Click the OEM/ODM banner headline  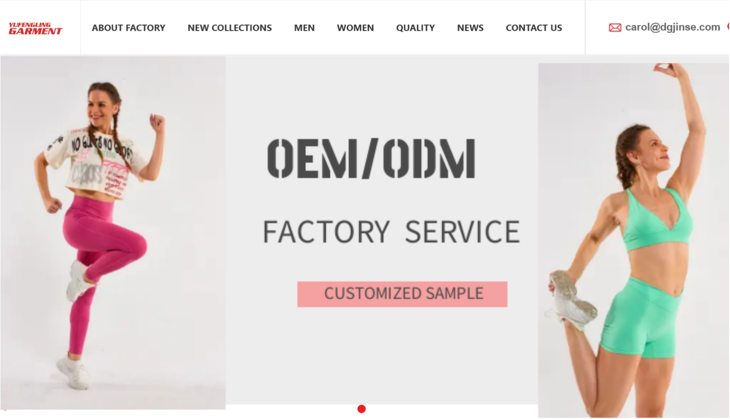click(371, 159)
